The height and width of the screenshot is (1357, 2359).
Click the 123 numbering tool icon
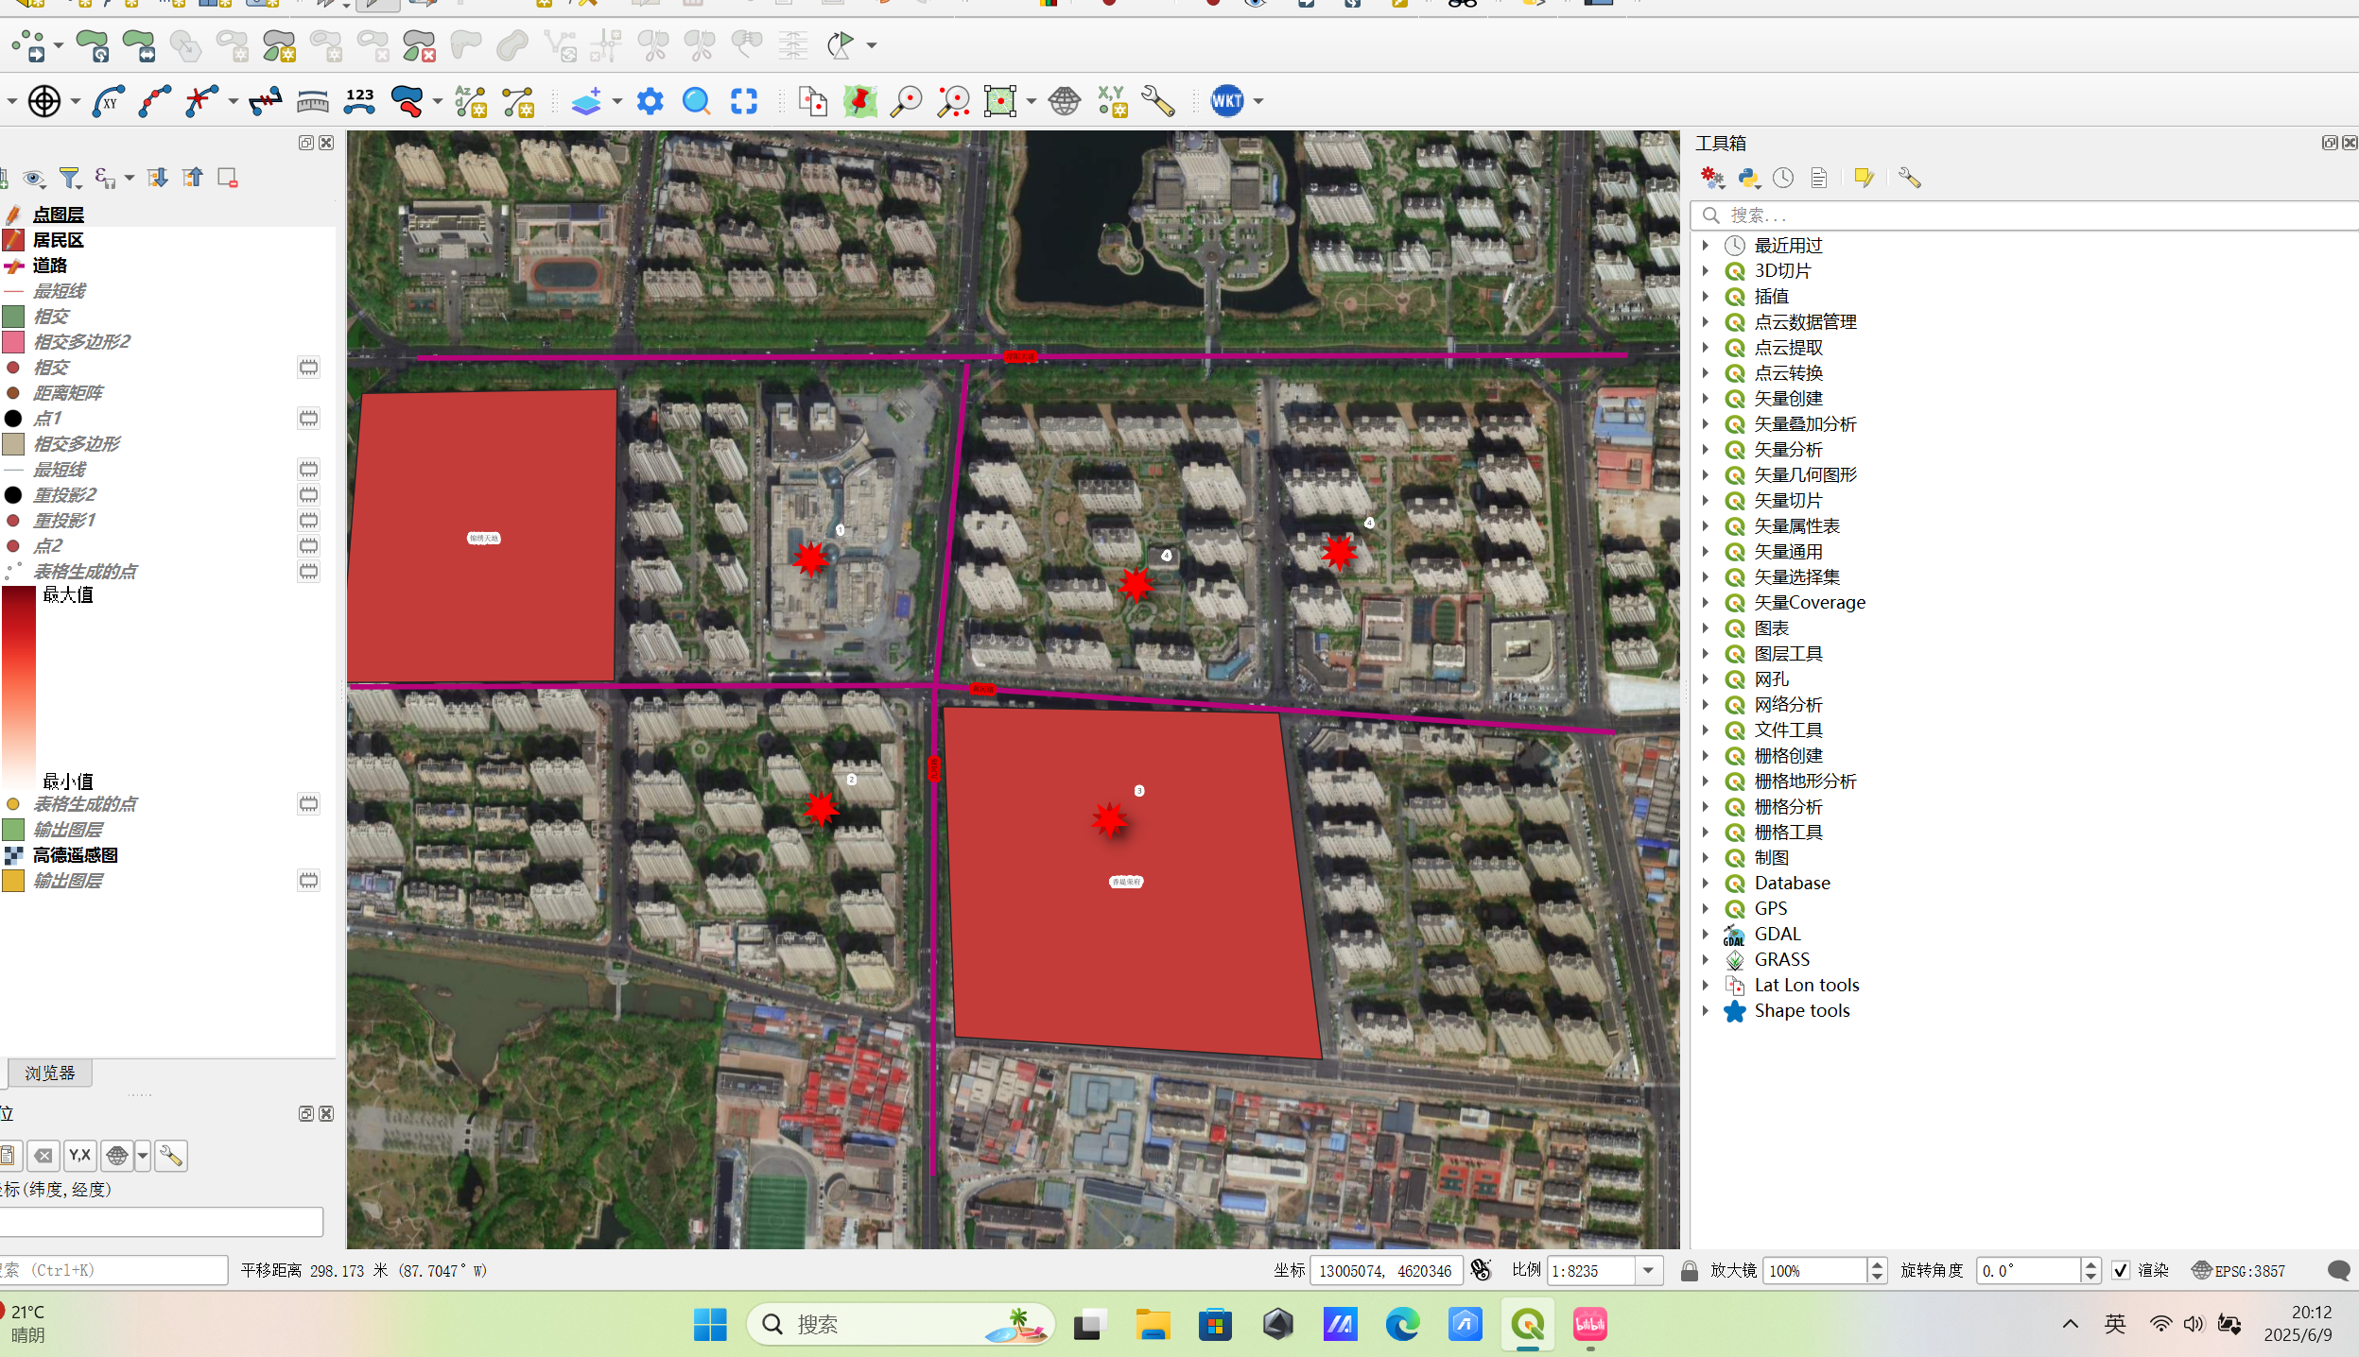click(x=359, y=100)
